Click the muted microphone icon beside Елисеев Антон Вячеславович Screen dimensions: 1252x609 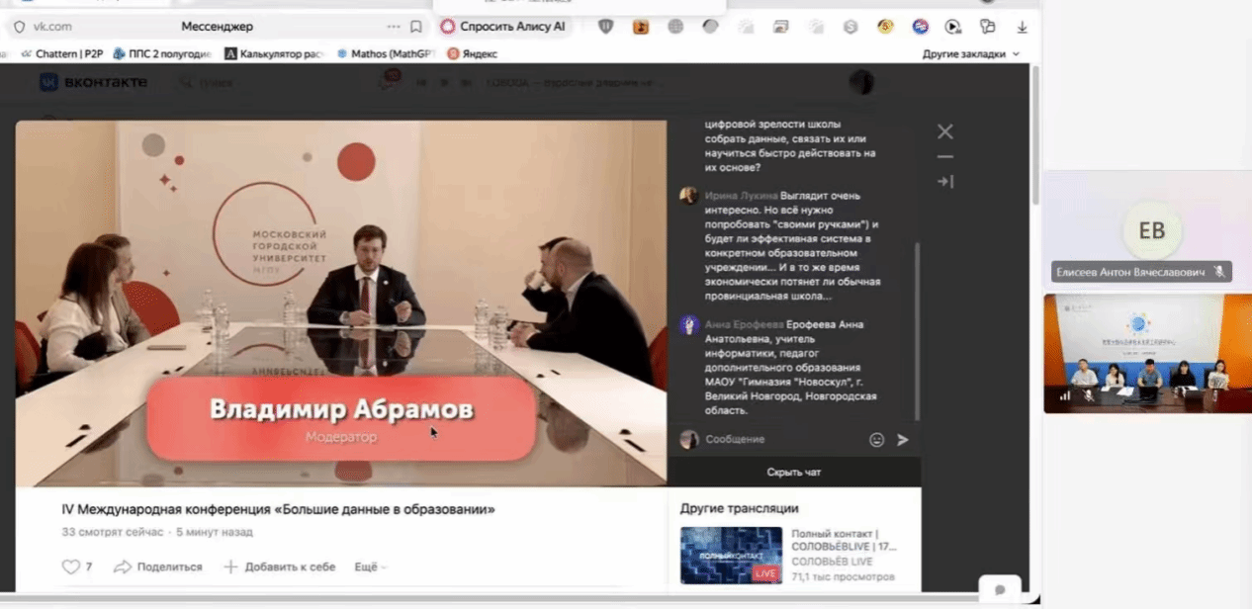pyautogui.click(x=1219, y=272)
